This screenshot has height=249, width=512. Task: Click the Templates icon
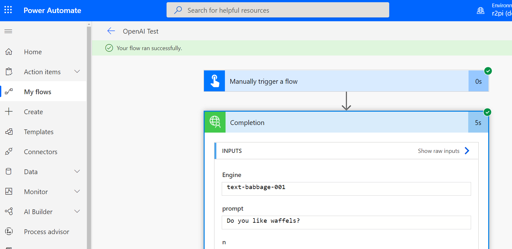click(9, 132)
